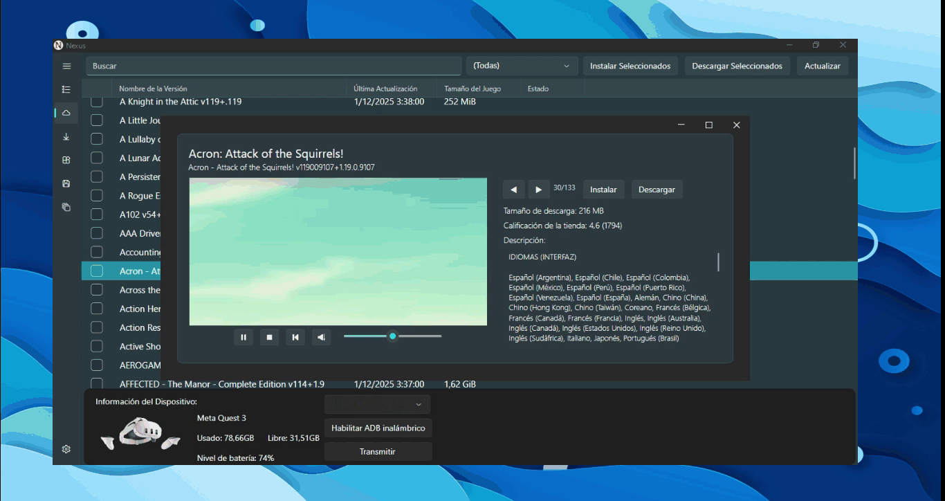Maximize the game details popup
The width and height of the screenshot is (945, 501).
click(x=708, y=125)
